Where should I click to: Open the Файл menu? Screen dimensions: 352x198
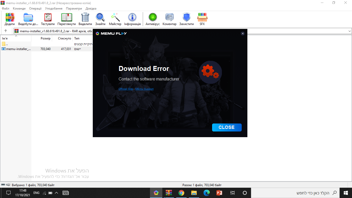(5, 9)
